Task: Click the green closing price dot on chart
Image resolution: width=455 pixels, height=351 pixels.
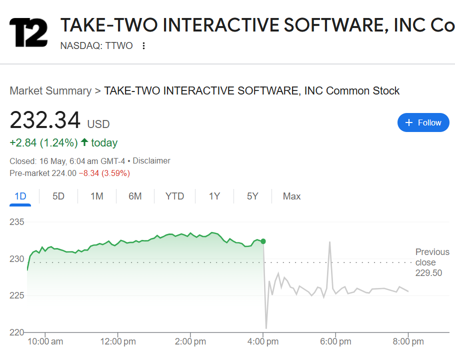Action: pos(263,241)
